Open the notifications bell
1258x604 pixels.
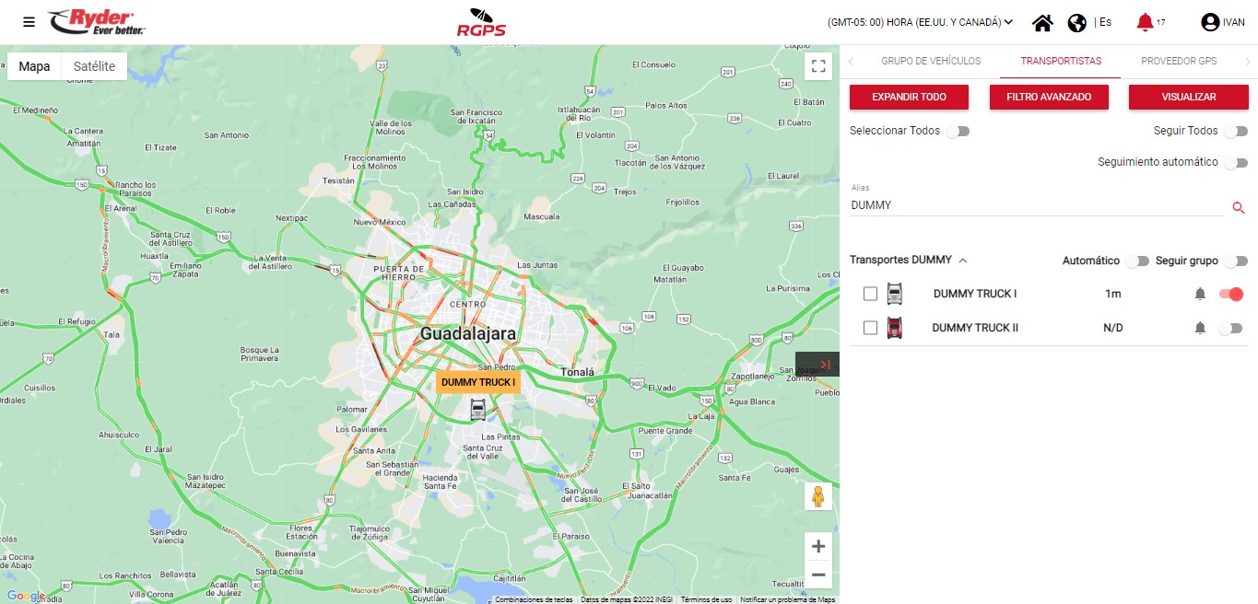[x=1145, y=22]
